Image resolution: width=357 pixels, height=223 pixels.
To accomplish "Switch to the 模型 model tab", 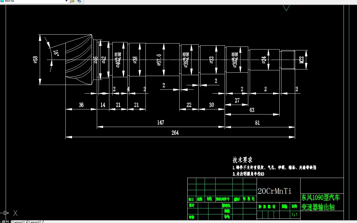I will coord(5,222).
